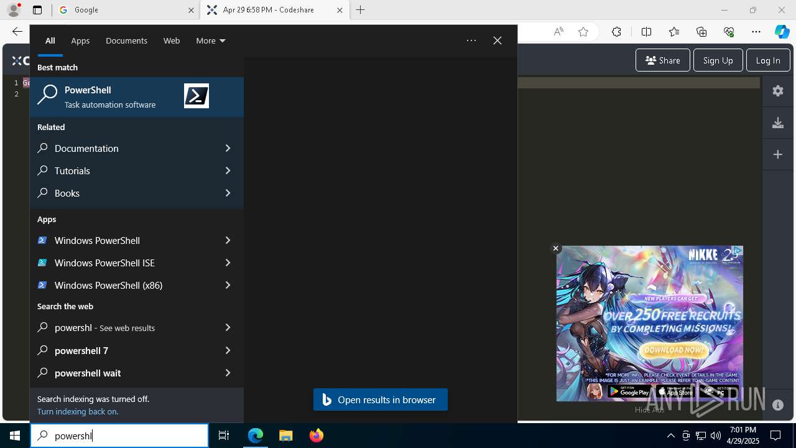796x448 pixels.
Task: Launch Firefox from taskbar
Action: 317,436
